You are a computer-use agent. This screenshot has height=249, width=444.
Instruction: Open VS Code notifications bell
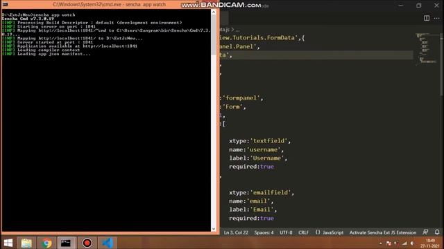437,232
